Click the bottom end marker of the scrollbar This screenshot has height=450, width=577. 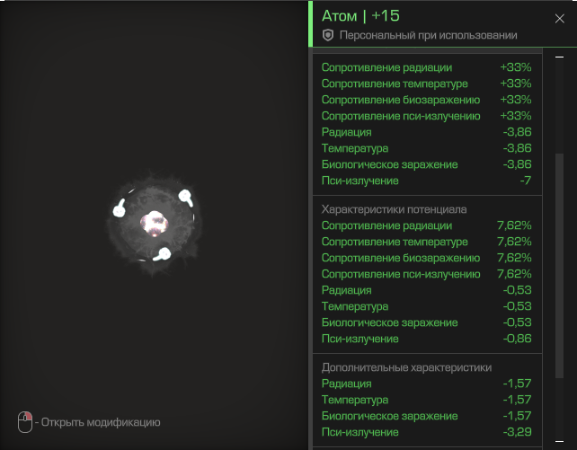[x=559, y=441]
